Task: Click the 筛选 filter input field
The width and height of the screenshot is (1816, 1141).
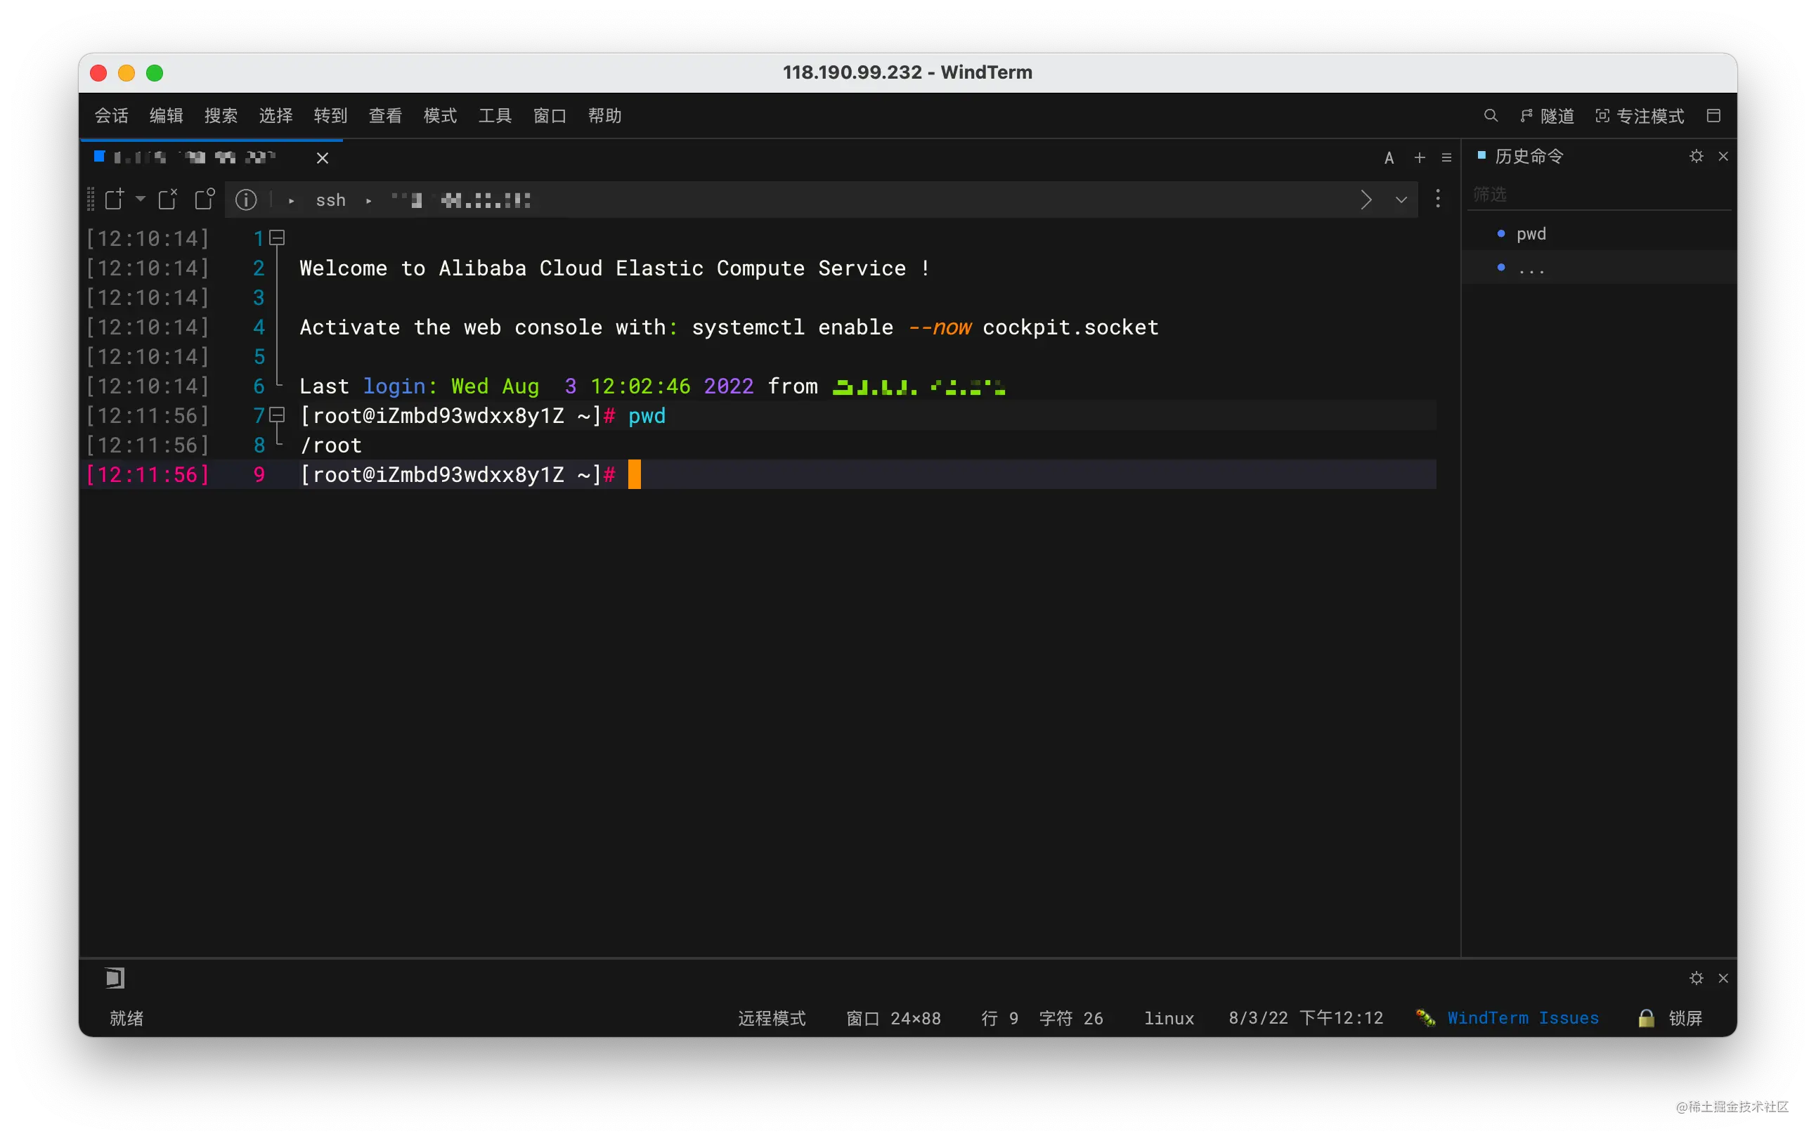Action: [x=1599, y=195]
